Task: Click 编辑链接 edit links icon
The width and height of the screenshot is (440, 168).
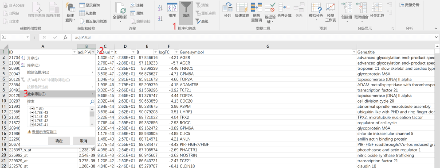Action: [133, 21]
